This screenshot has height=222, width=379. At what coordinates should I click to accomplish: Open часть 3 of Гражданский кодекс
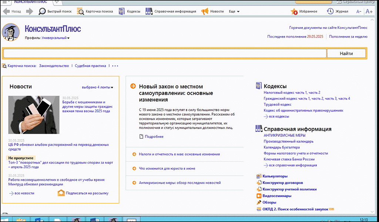pos(331,99)
